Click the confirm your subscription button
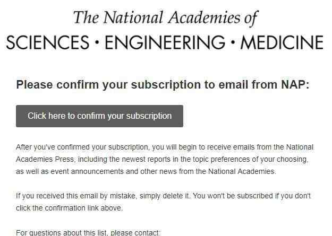 [x=99, y=116]
